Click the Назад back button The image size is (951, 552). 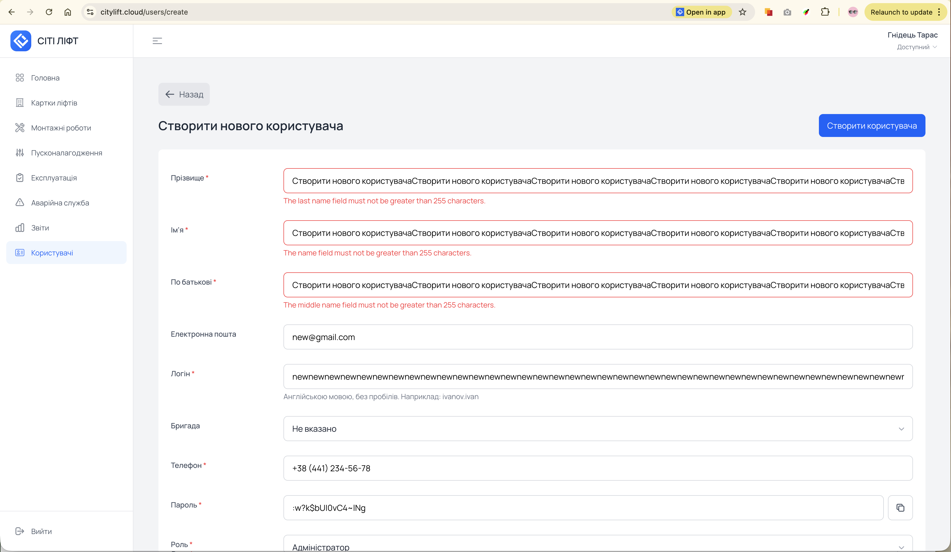(184, 94)
